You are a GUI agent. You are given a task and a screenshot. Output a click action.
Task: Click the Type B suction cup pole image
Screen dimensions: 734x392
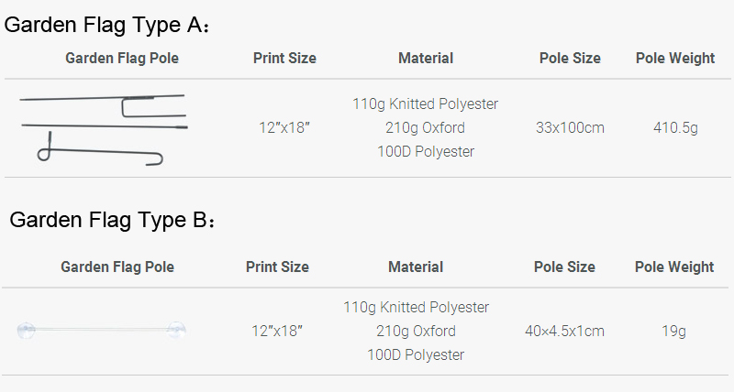coord(102,330)
